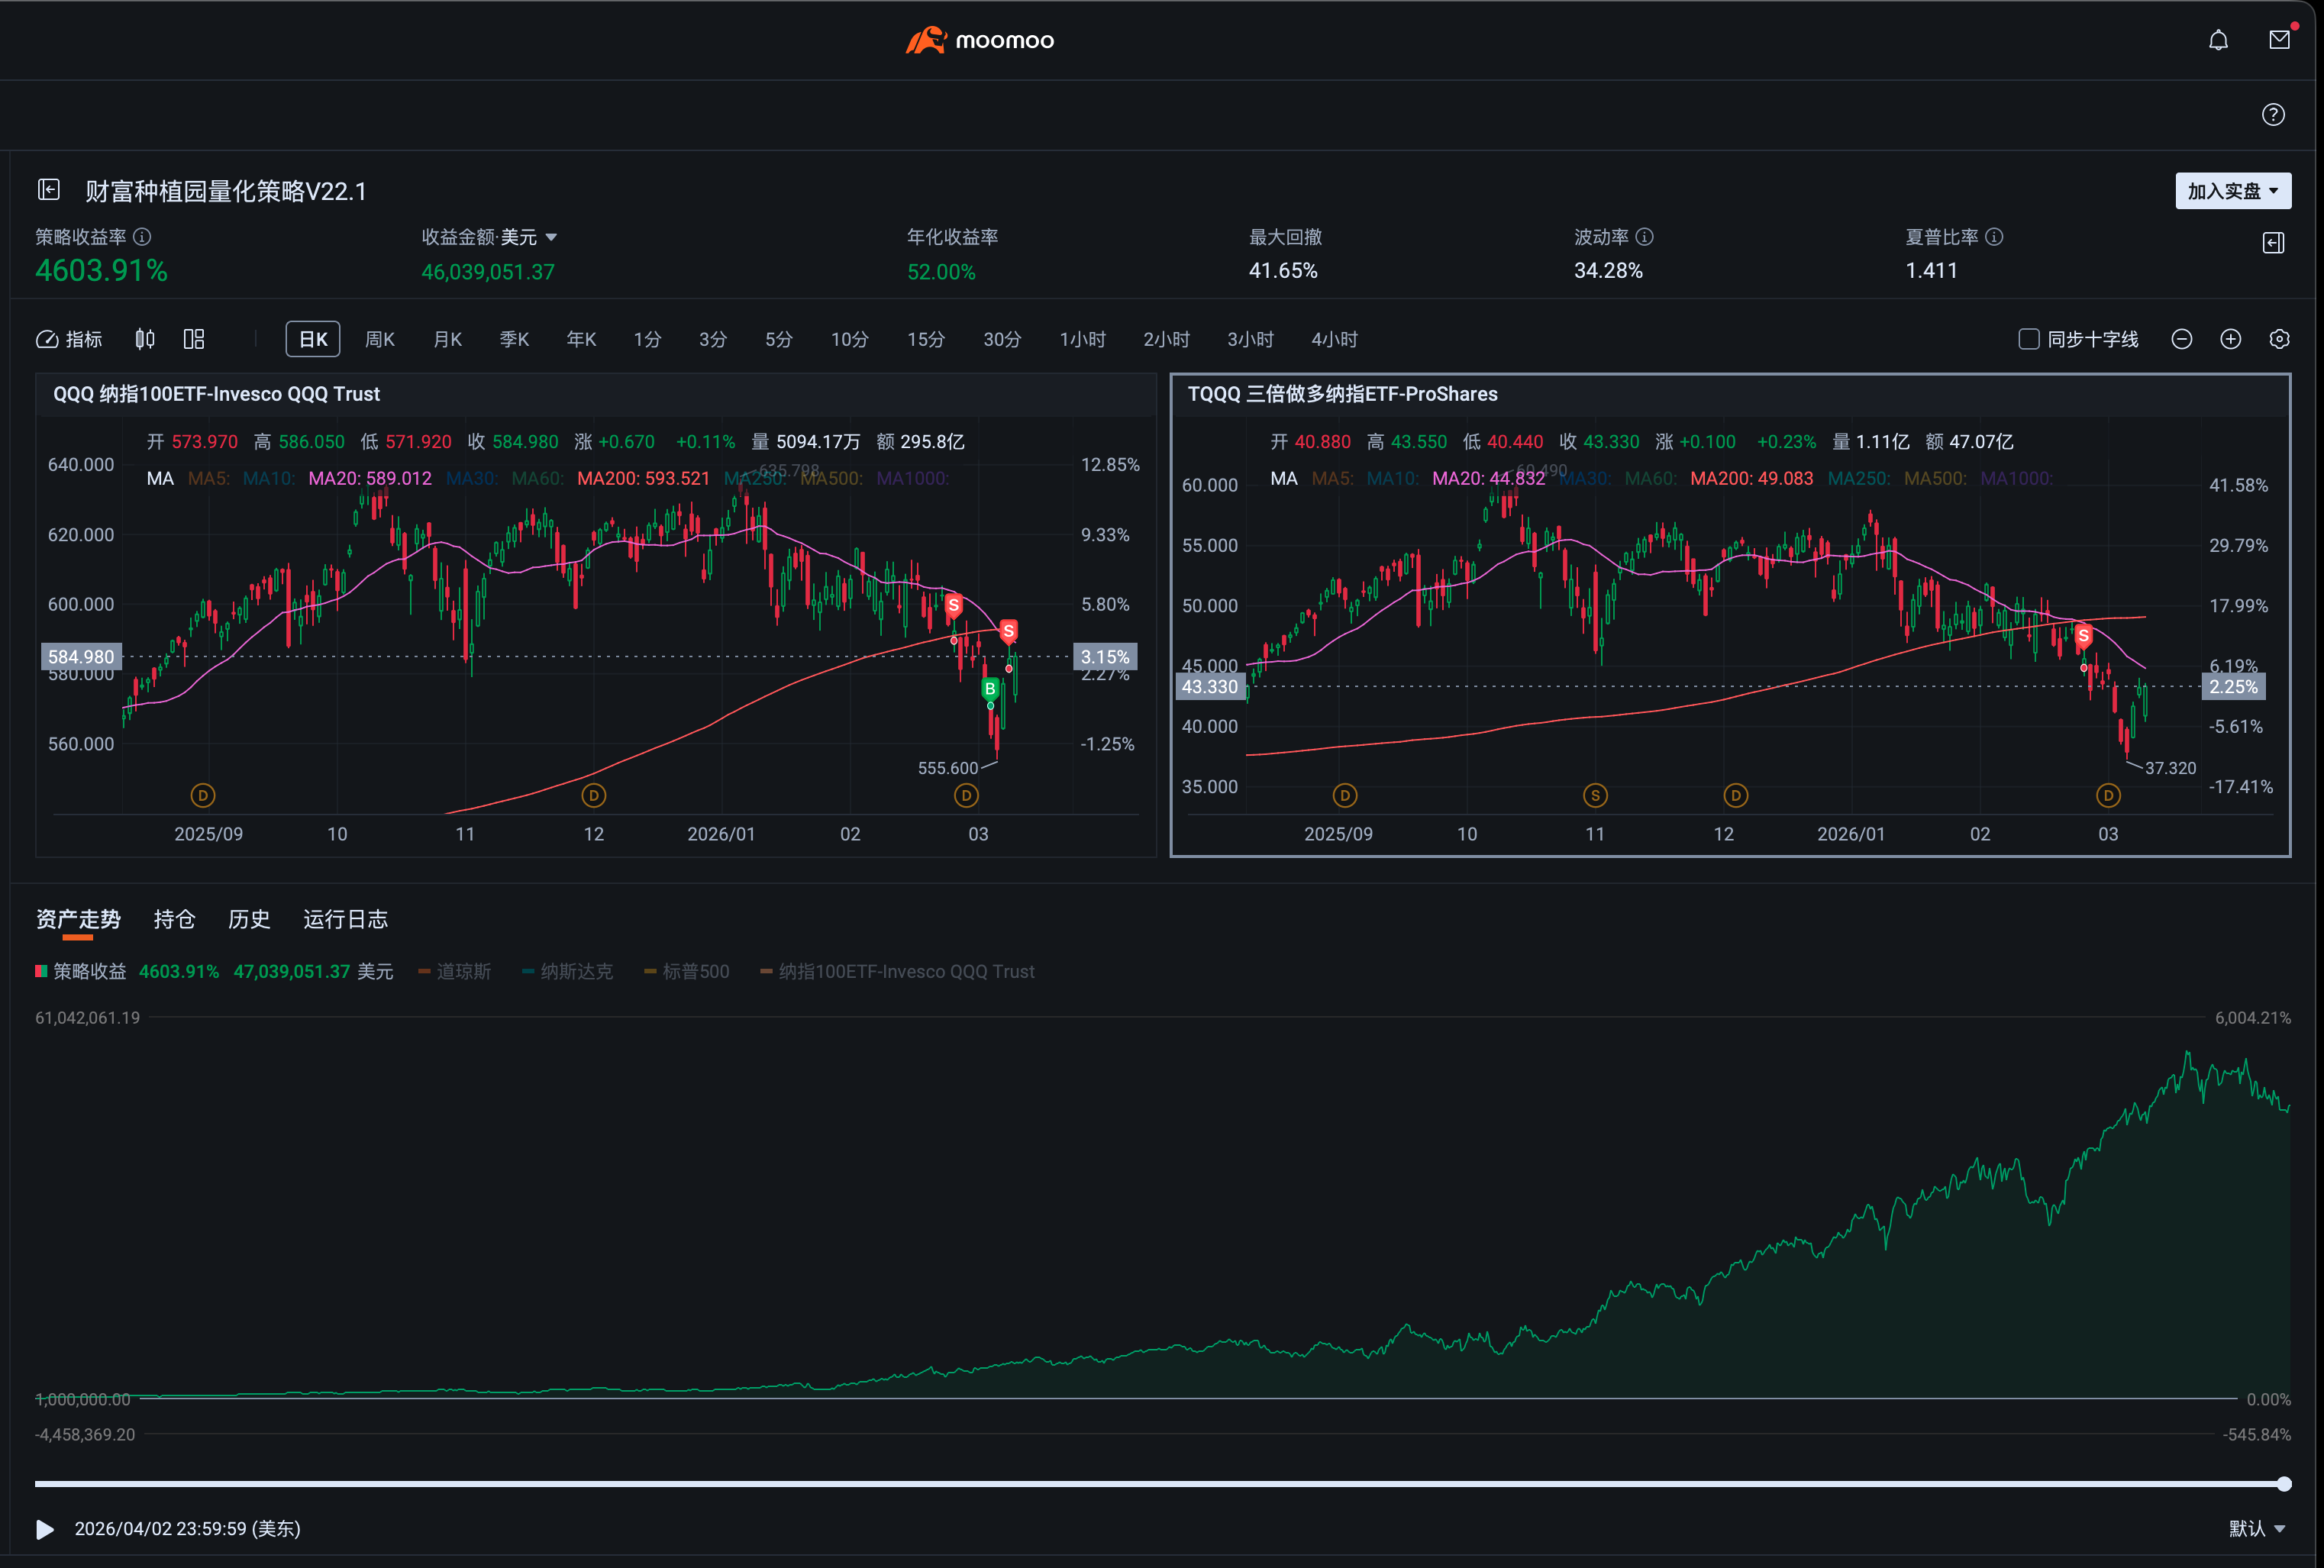Viewport: 2324px width, 1568px height.
Task: Show info for 策略收益率
Action: 143,237
